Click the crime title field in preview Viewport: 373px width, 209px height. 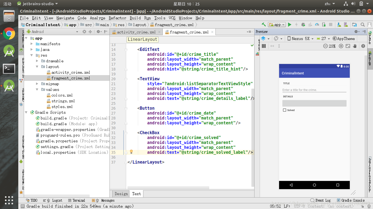click(x=314, y=90)
